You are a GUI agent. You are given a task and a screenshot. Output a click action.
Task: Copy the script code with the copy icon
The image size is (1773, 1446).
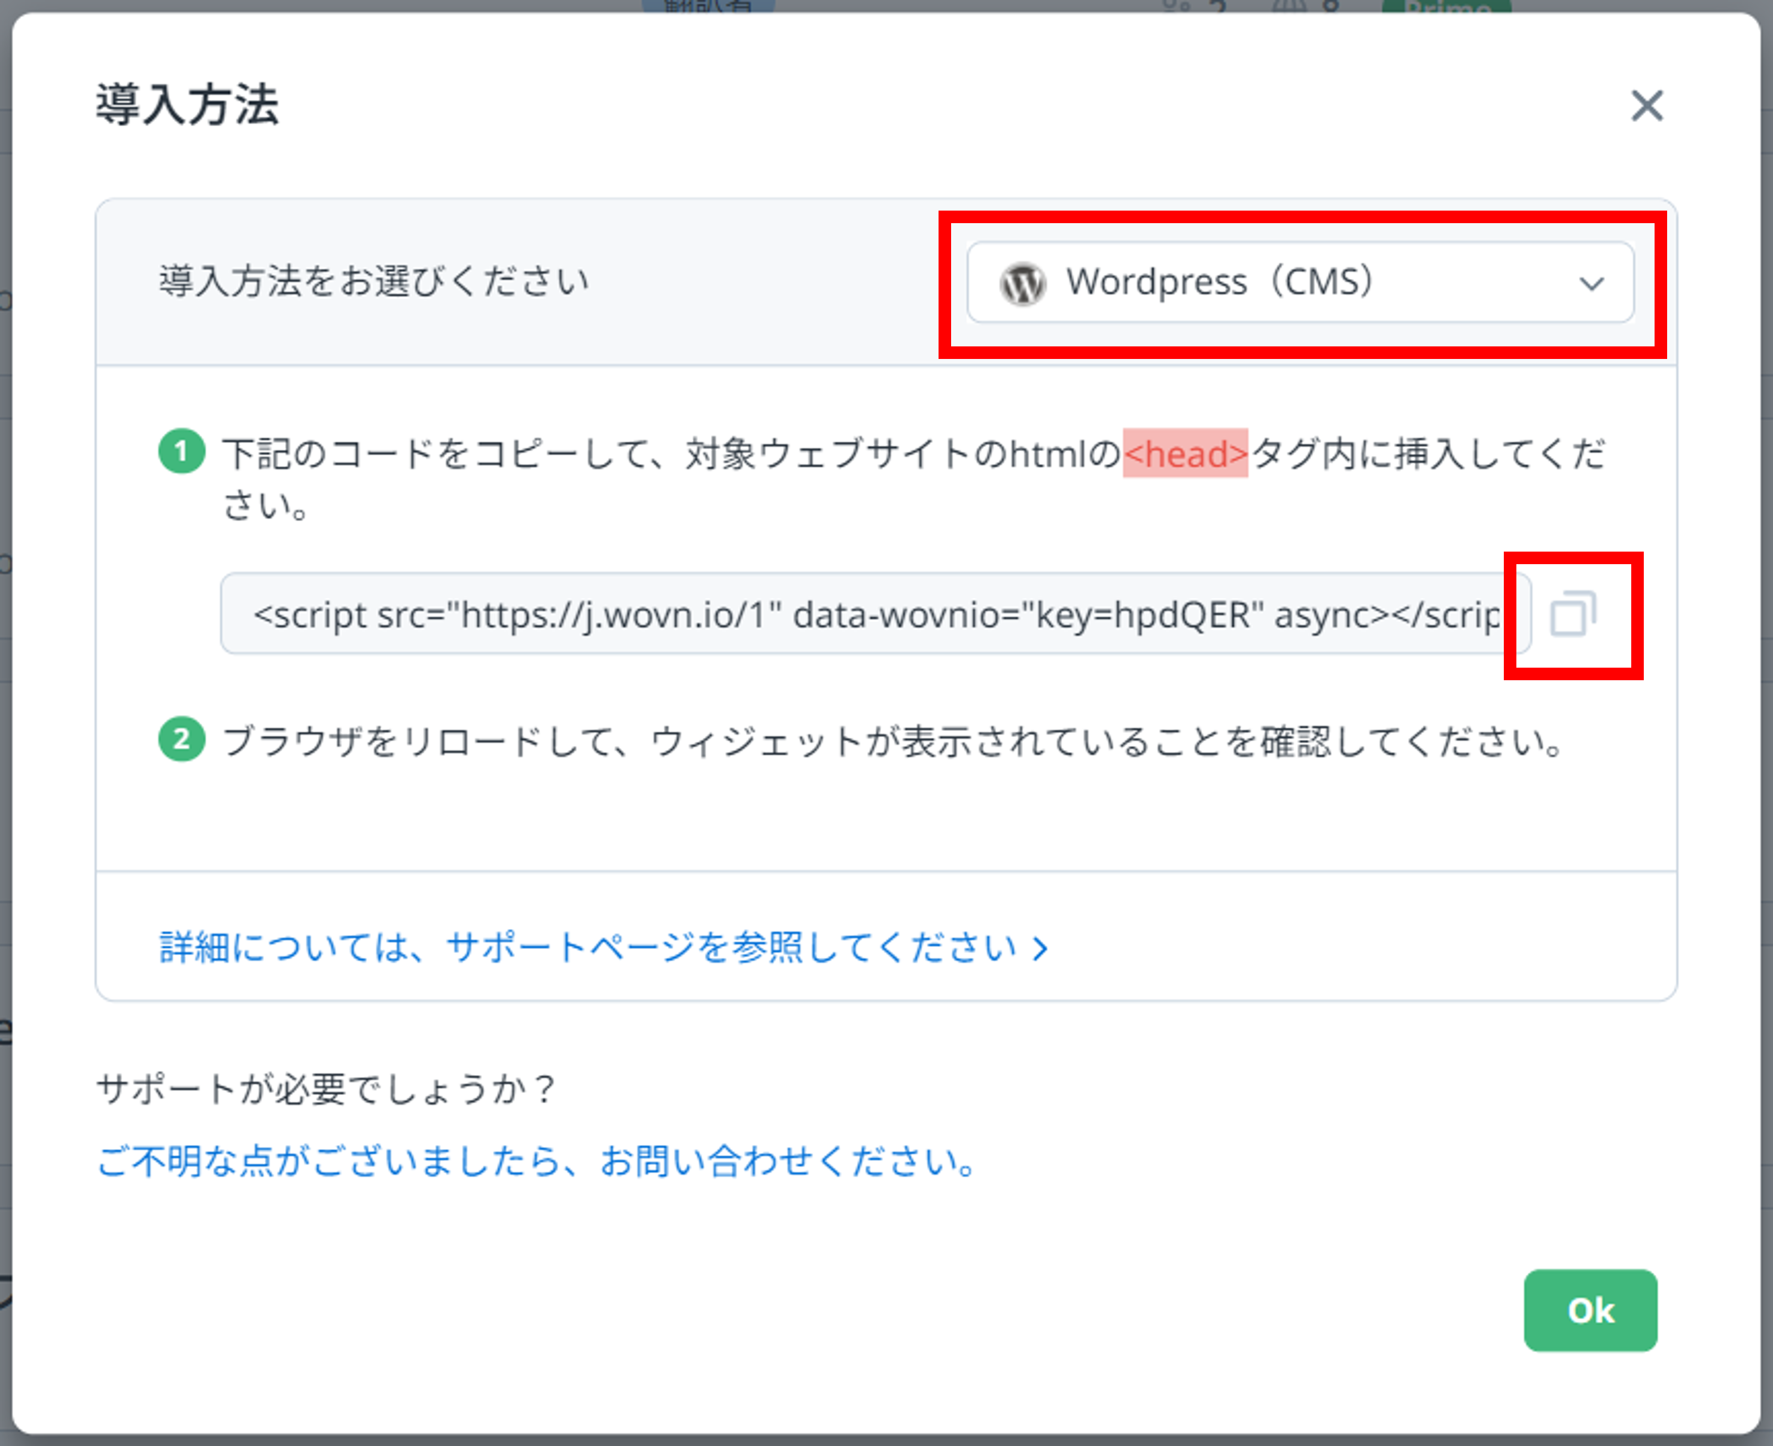1572,615
